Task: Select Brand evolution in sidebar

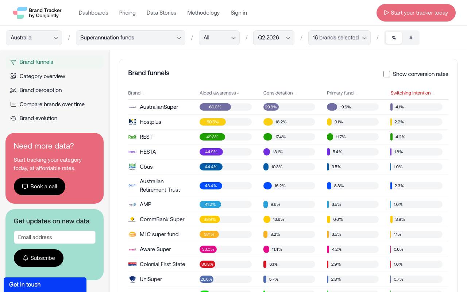Action: coord(55,118)
